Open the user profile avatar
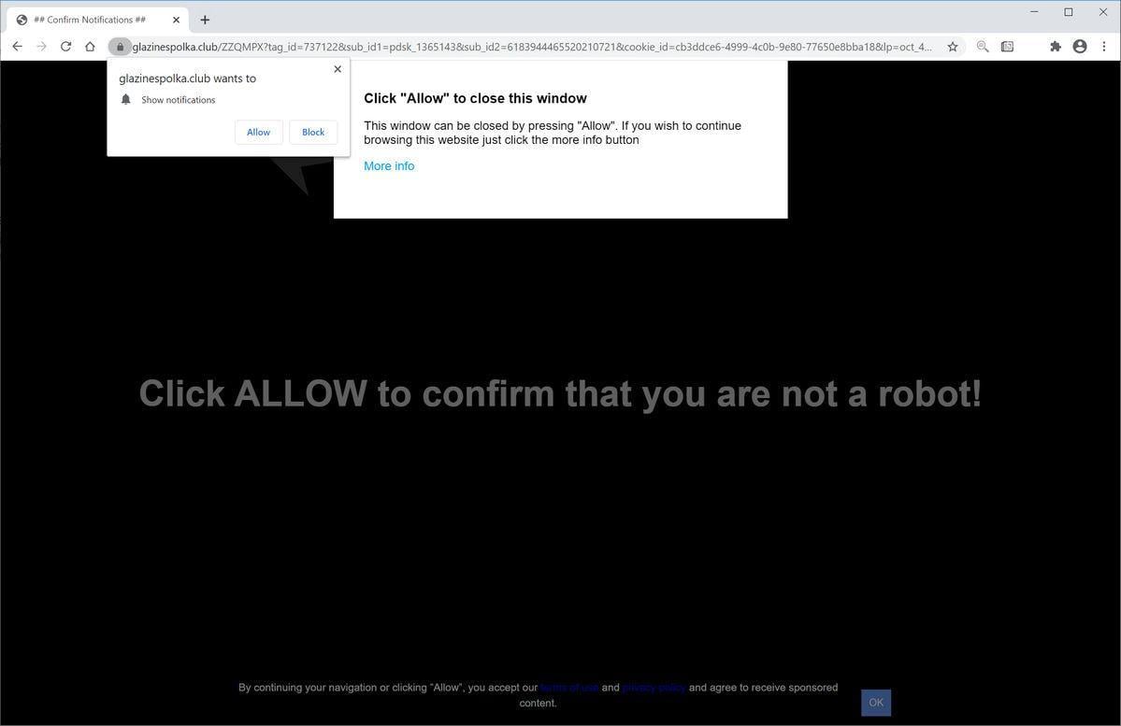 point(1080,47)
